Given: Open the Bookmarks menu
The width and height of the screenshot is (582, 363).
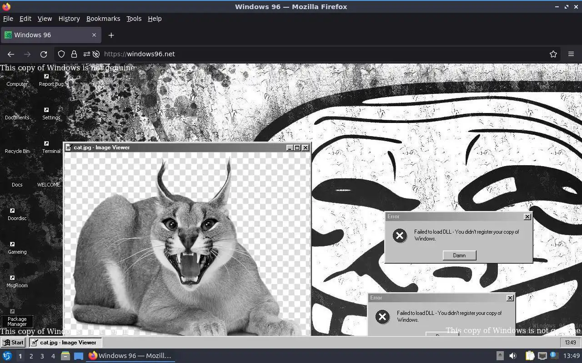Looking at the screenshot, I should [103, 19].
